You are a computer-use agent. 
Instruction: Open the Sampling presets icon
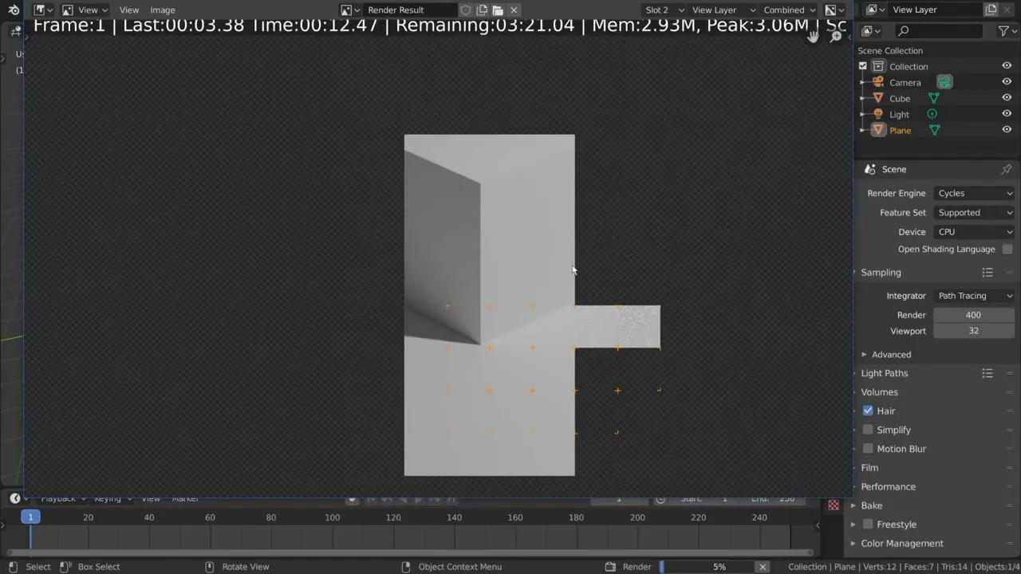pyautogui.click(x=987, y=272)
